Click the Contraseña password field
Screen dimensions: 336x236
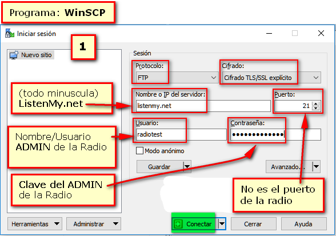[x=276, y=135]
